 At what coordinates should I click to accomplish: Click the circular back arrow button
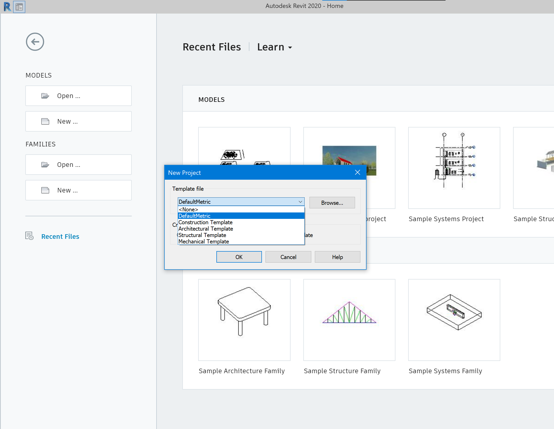[35, 42]
